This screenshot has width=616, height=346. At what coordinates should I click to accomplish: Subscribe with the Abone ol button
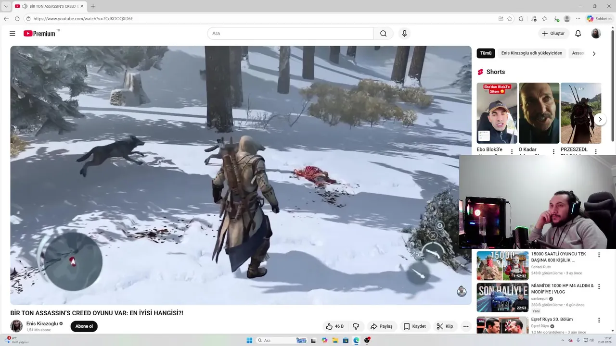(84, 326)
